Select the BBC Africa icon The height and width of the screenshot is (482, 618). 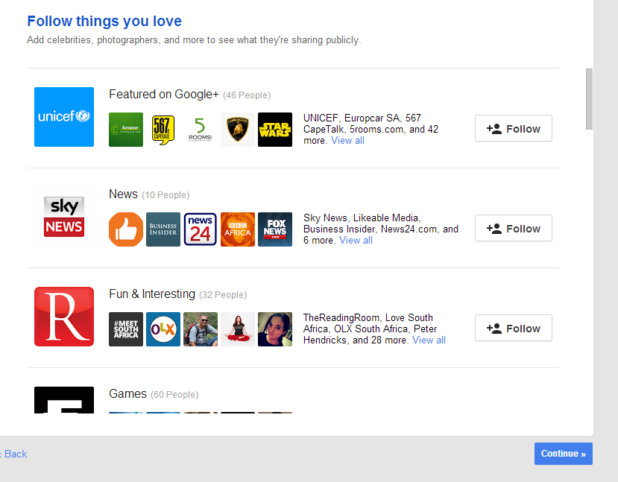point(238,229)
